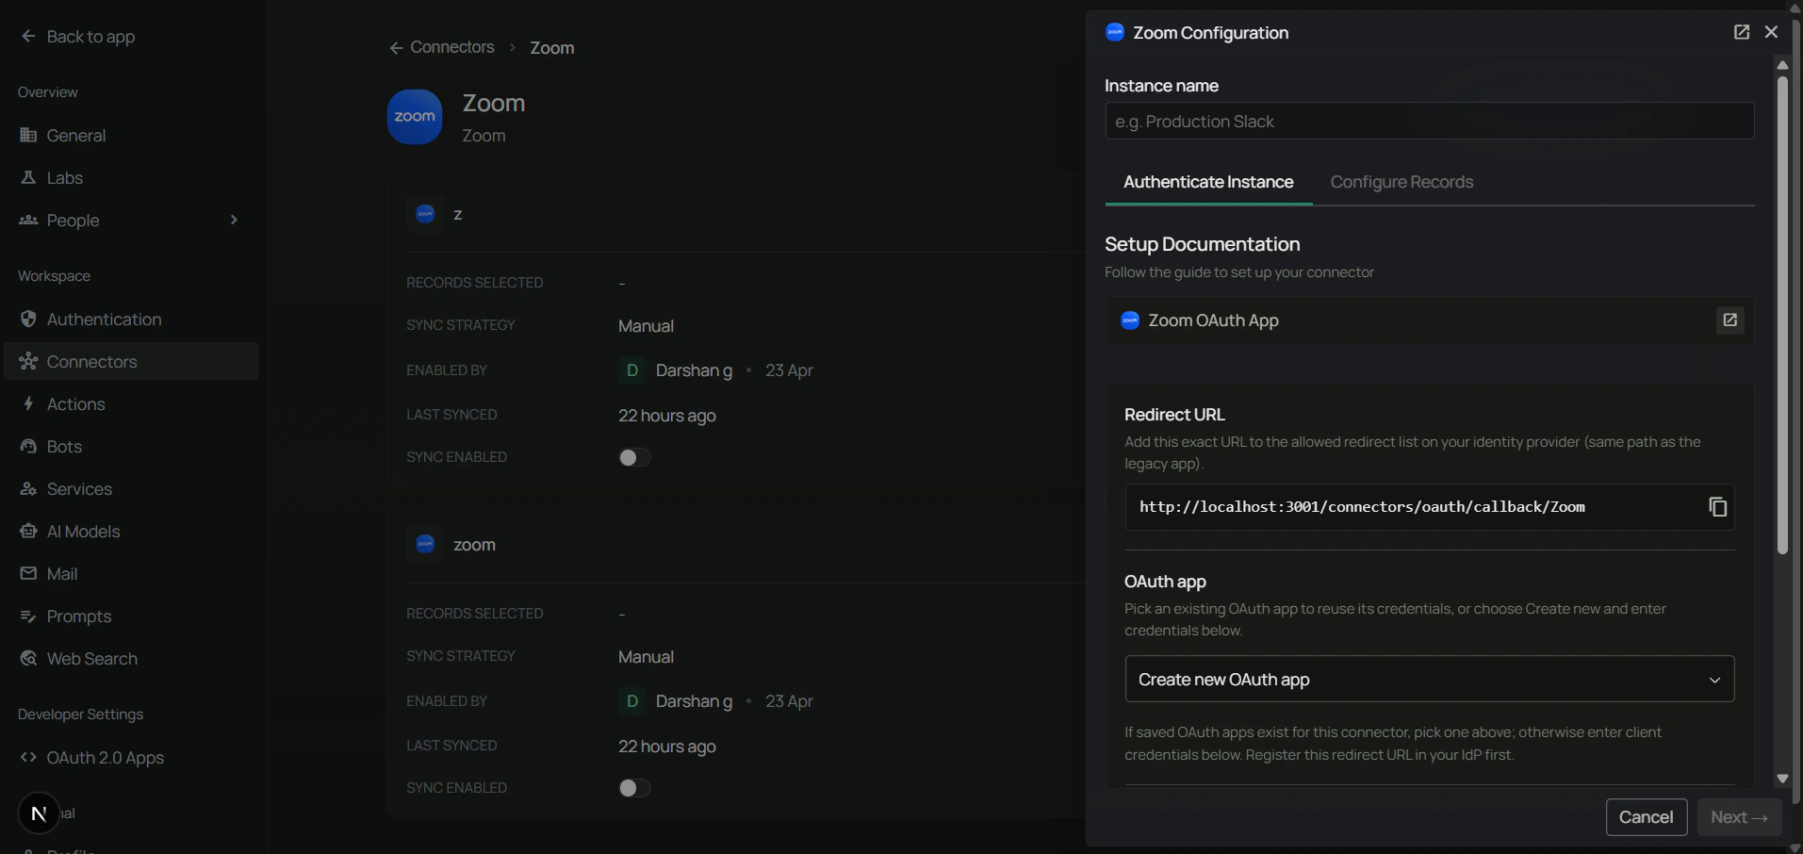Open the Labs flask icon
1803x854 pixels.
(x=28, y=177)
